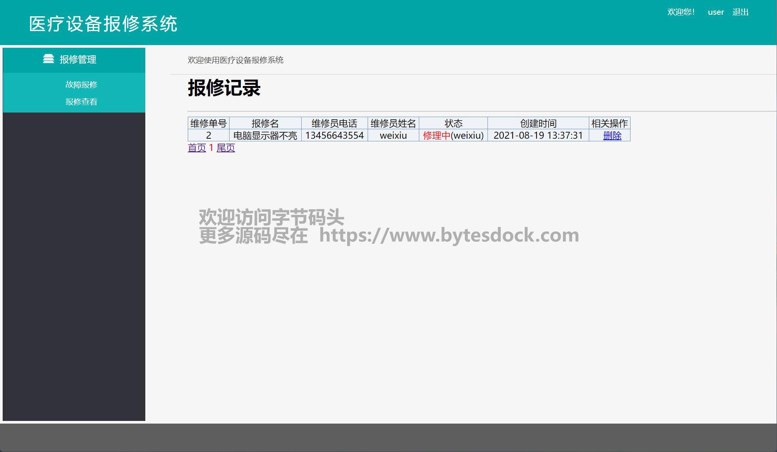Click the 报修名 column header

tap(265, 123)
